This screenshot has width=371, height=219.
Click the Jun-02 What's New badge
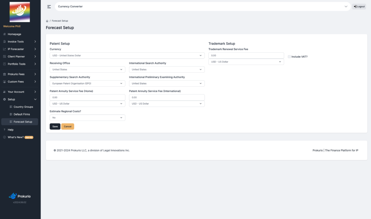[29, 137]
